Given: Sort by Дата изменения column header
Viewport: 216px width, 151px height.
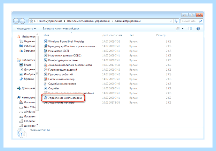Looking at the screenshot, I should 112,35.
